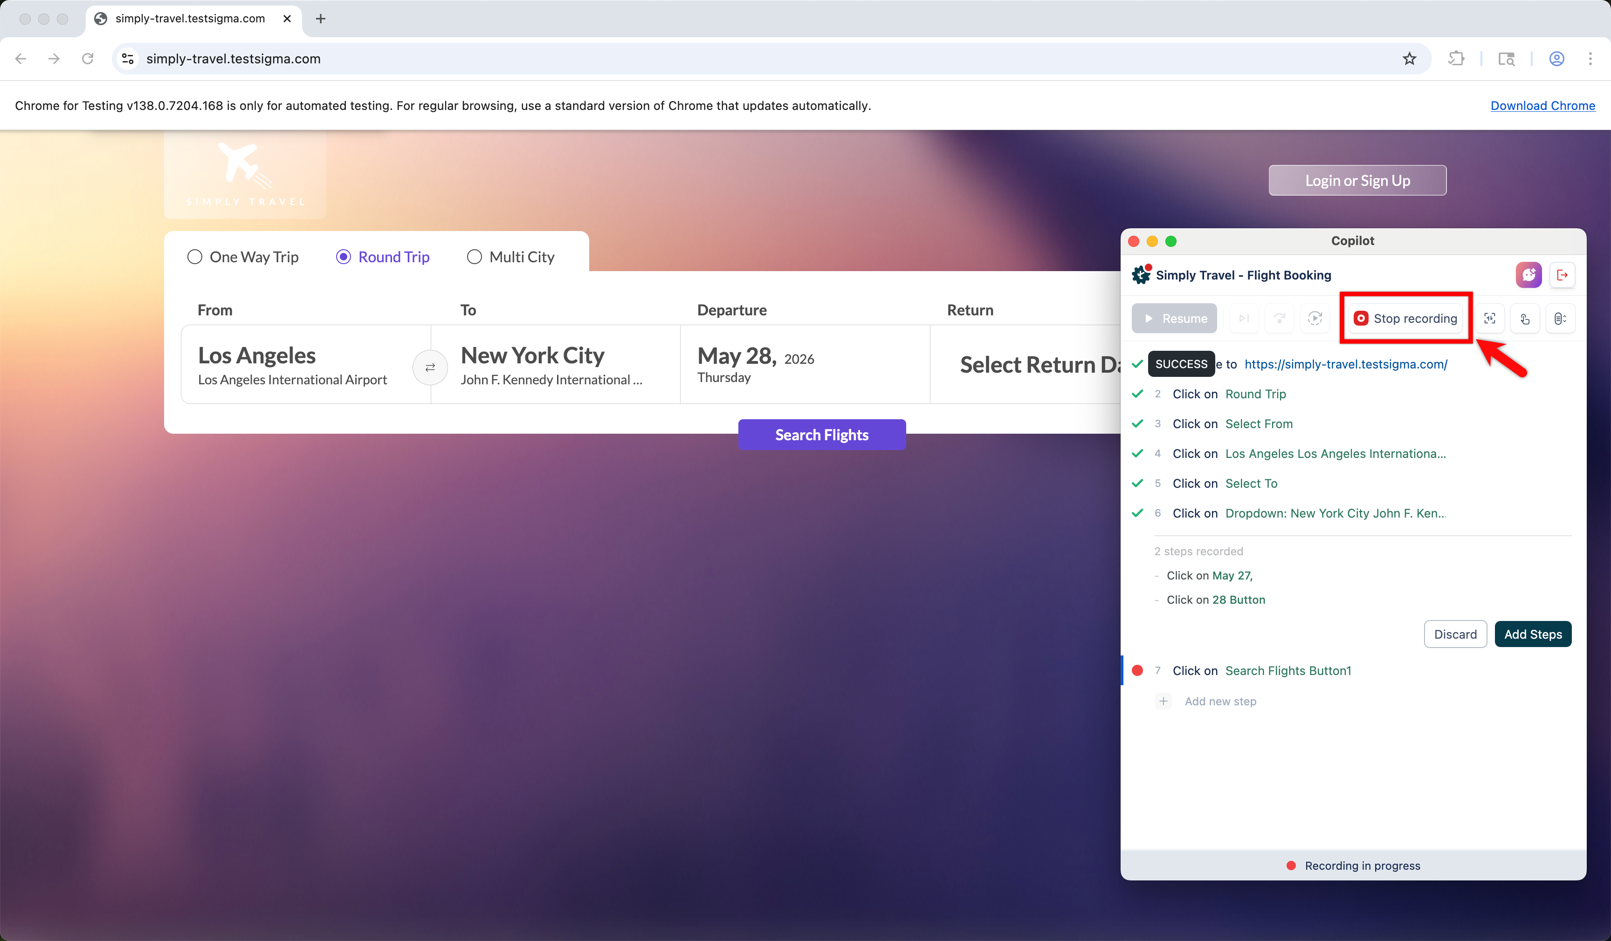Open the simply-travel.testsigma.com URL link in step 1
Viewport: 1611px width, 941px height.
tap(1346, 364)
